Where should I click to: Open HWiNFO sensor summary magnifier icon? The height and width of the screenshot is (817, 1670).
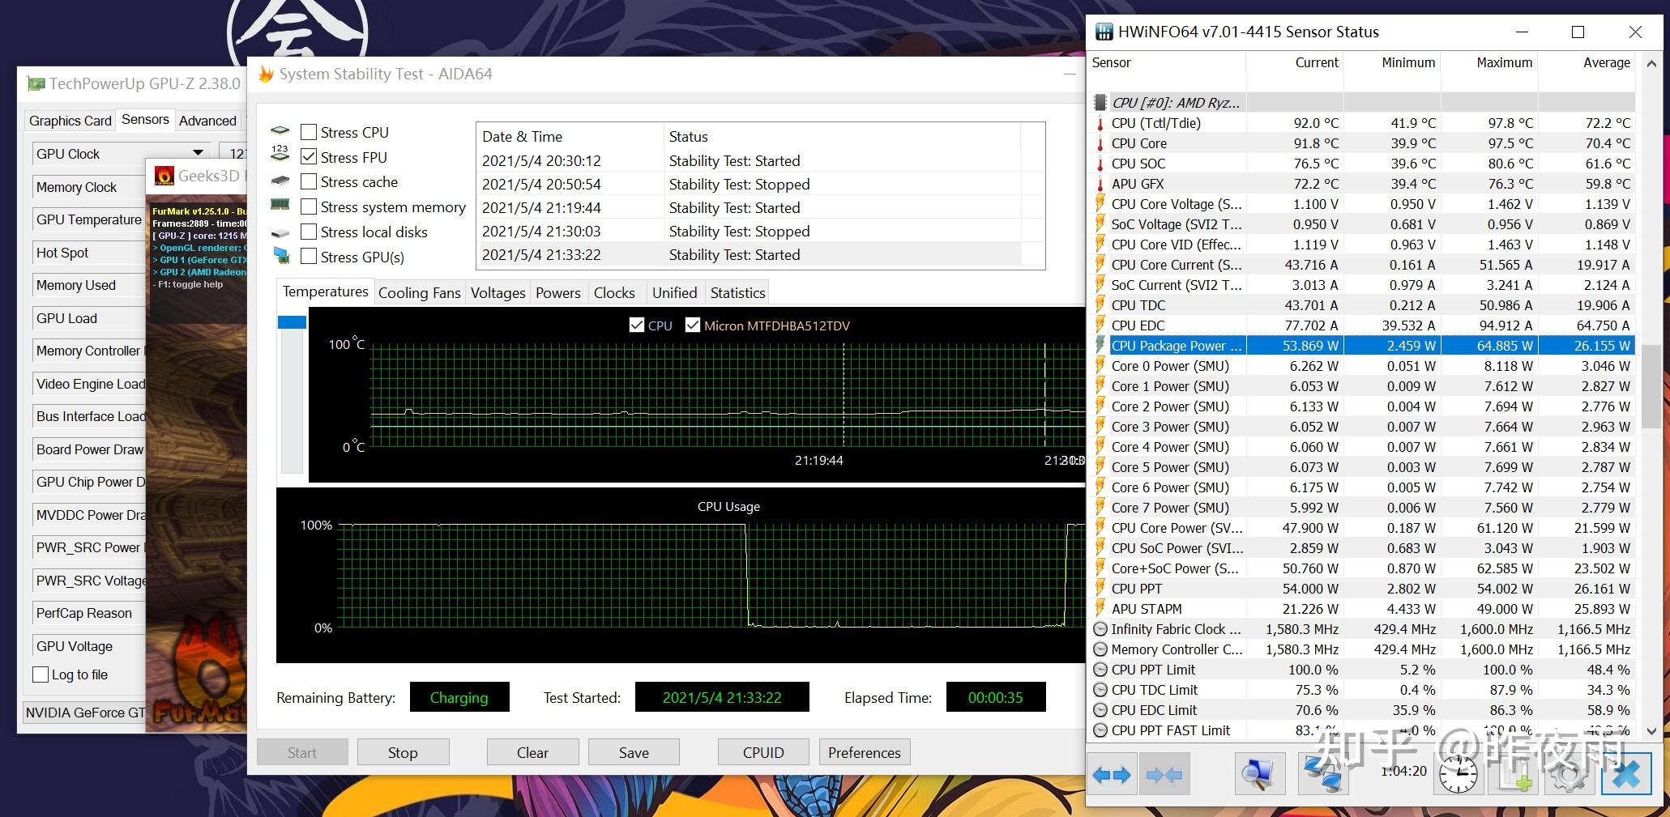coord(1258,775)
